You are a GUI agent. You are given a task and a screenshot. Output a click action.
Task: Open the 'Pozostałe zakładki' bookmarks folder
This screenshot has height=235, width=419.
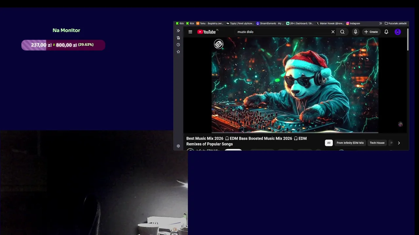click(396, 23)
